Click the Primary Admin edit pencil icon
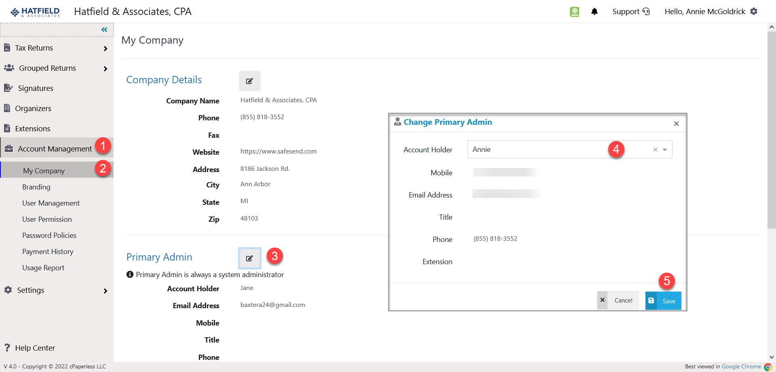The height and width of the screenshot is (372, 776). click(x=249, y=258)
